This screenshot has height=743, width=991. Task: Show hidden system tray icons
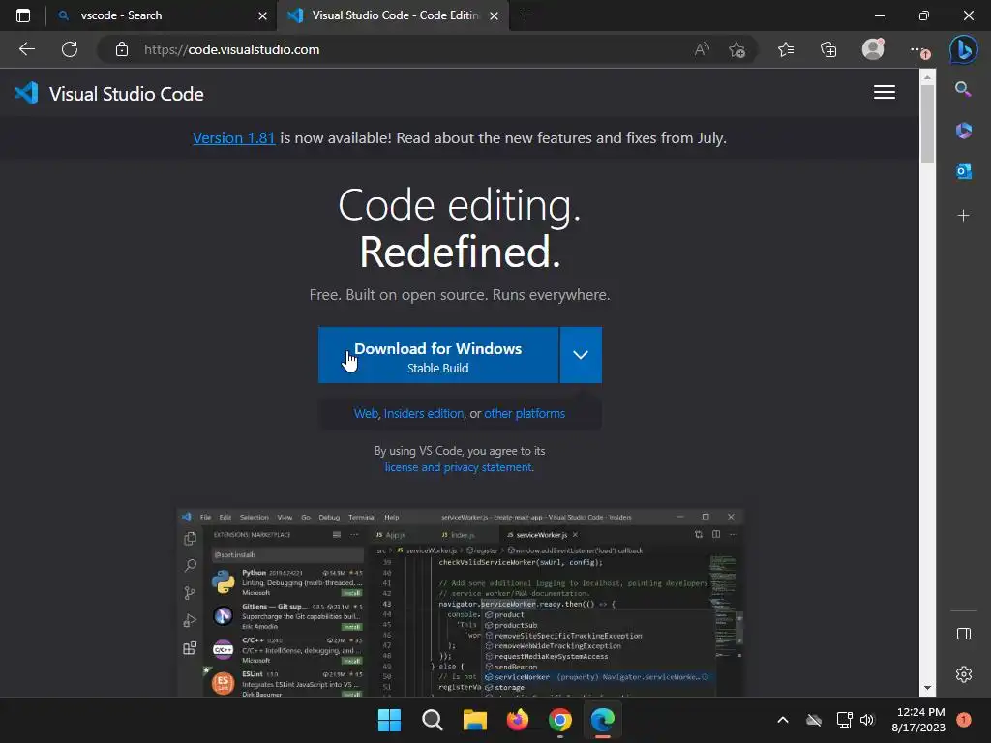click(x=782, y=720)
